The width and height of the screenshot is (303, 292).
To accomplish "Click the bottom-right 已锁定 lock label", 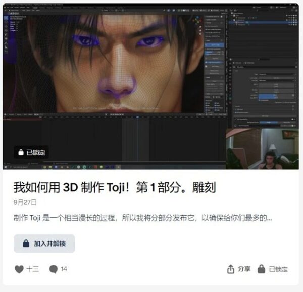I will [x=273, y=269].
